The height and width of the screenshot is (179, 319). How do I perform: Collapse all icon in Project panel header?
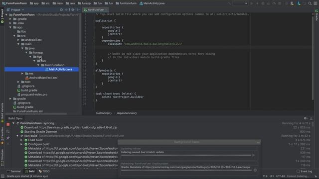click(x=66, y=10)
